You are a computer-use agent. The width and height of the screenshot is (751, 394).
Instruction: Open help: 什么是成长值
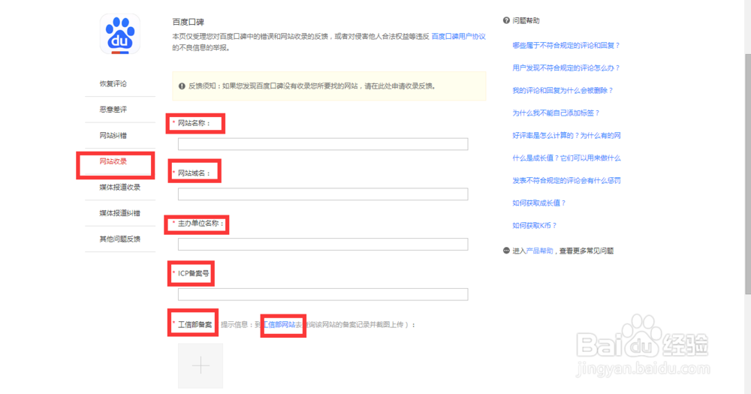pos(566,158)
